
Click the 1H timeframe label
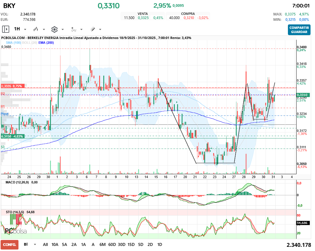[17, 29]
